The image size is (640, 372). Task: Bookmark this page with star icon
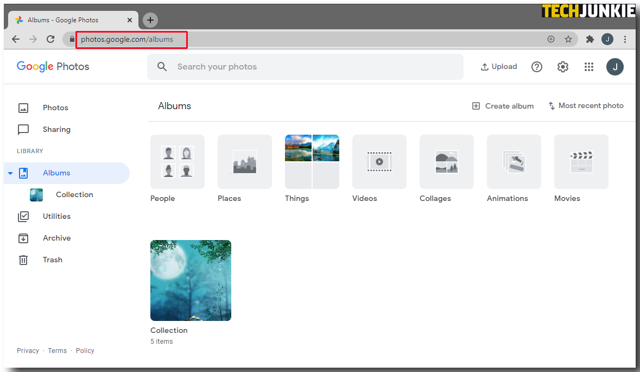[x=568, y=39]
